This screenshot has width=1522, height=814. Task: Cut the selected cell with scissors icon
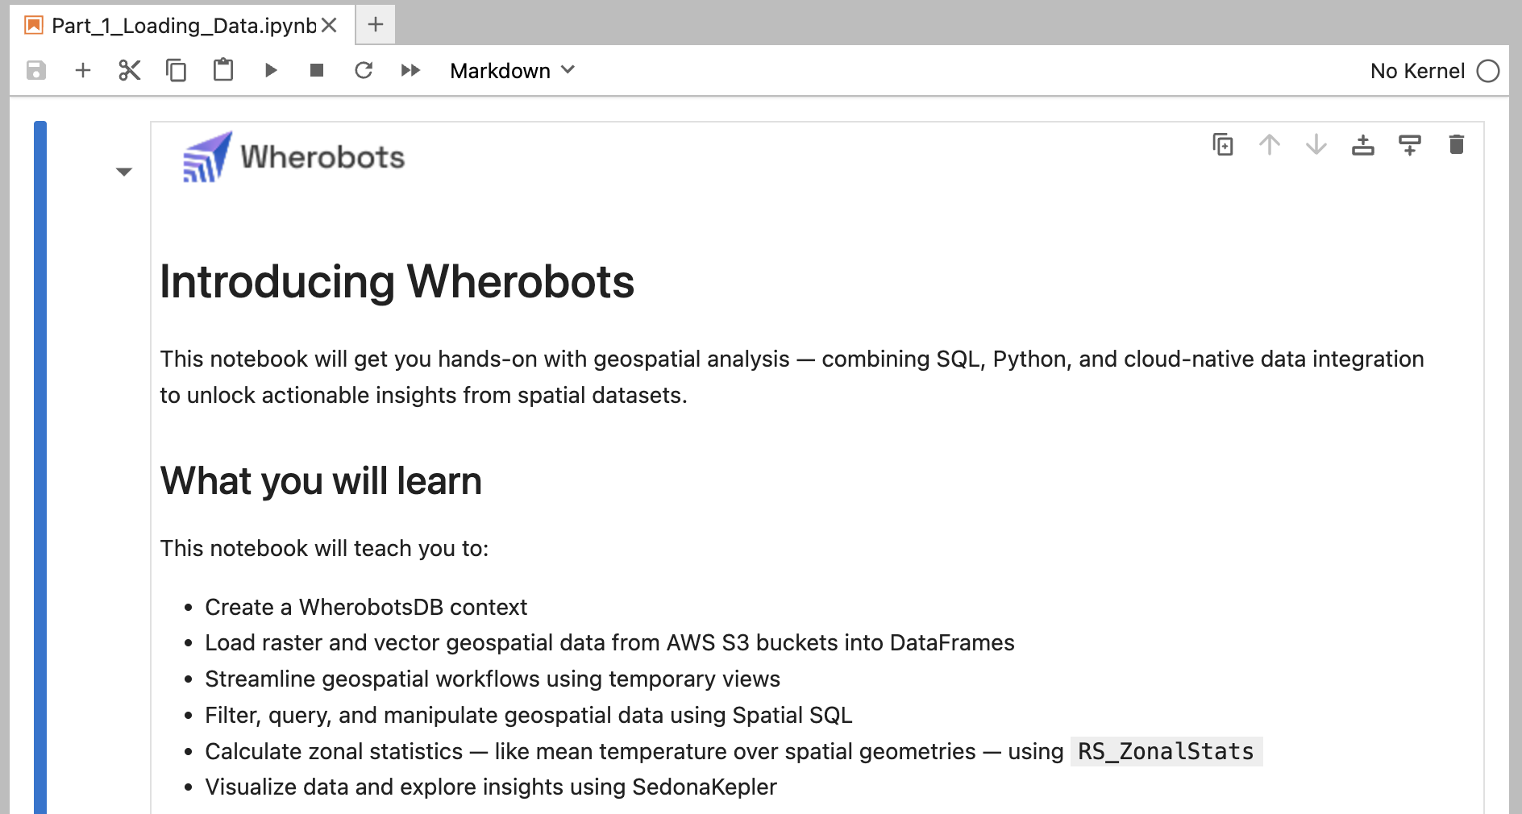tap(129, 71)
